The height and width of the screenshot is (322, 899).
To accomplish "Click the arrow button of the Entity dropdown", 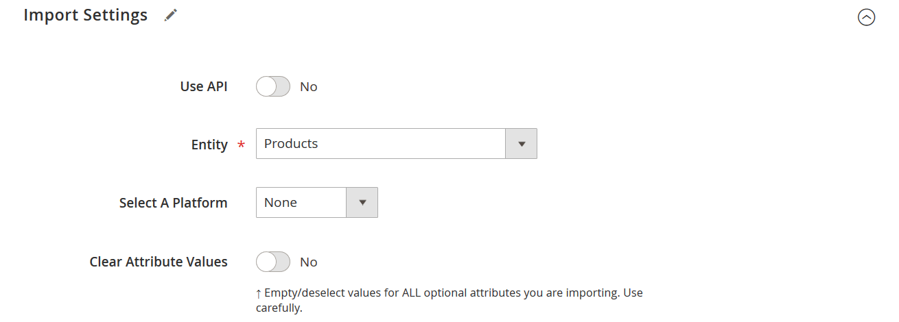I will point(522,144).
